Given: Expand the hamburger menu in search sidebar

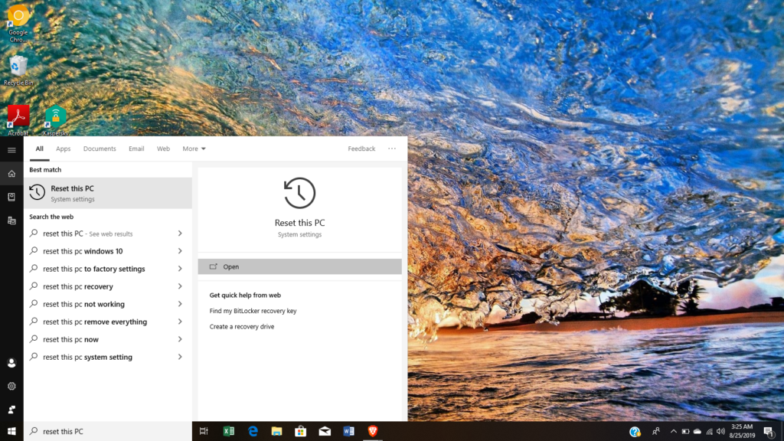Looking at the screenshot, I should pyautogui.click(x=11, y=150).
